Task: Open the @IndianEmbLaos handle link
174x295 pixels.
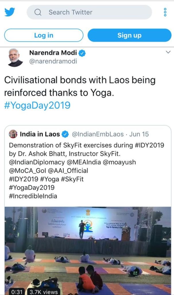Action: coord(97,134)
